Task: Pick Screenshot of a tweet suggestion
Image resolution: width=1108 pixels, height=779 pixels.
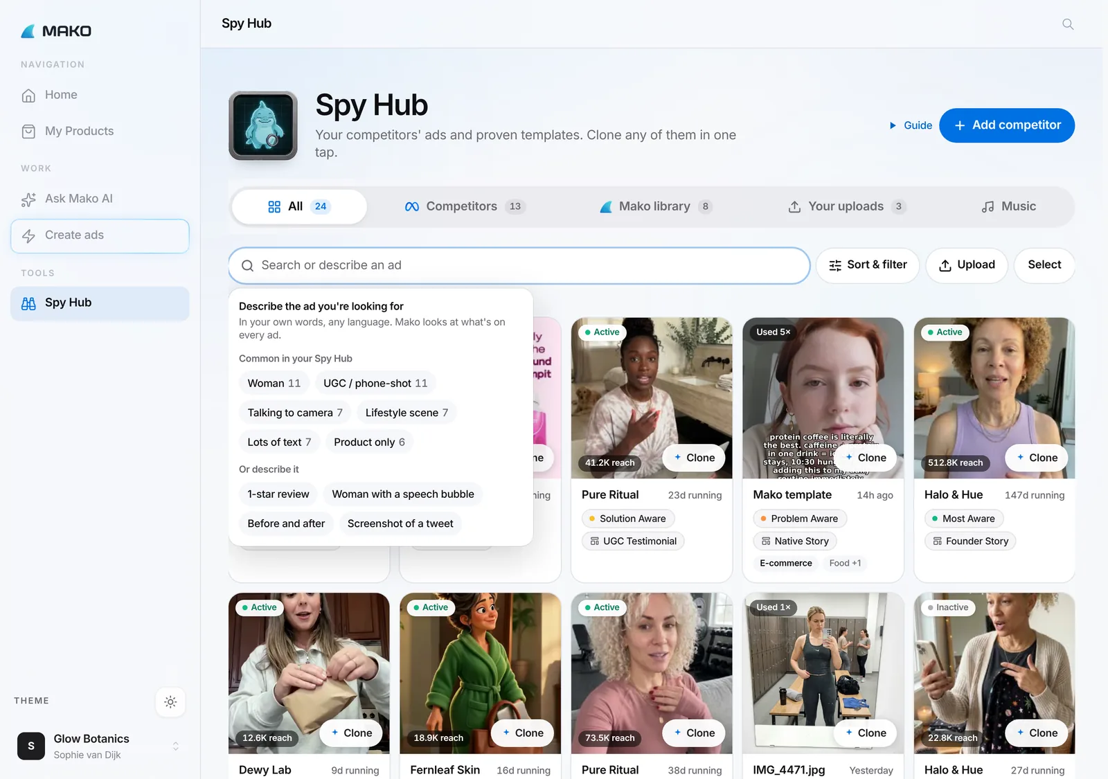Action: coord(400,523)
